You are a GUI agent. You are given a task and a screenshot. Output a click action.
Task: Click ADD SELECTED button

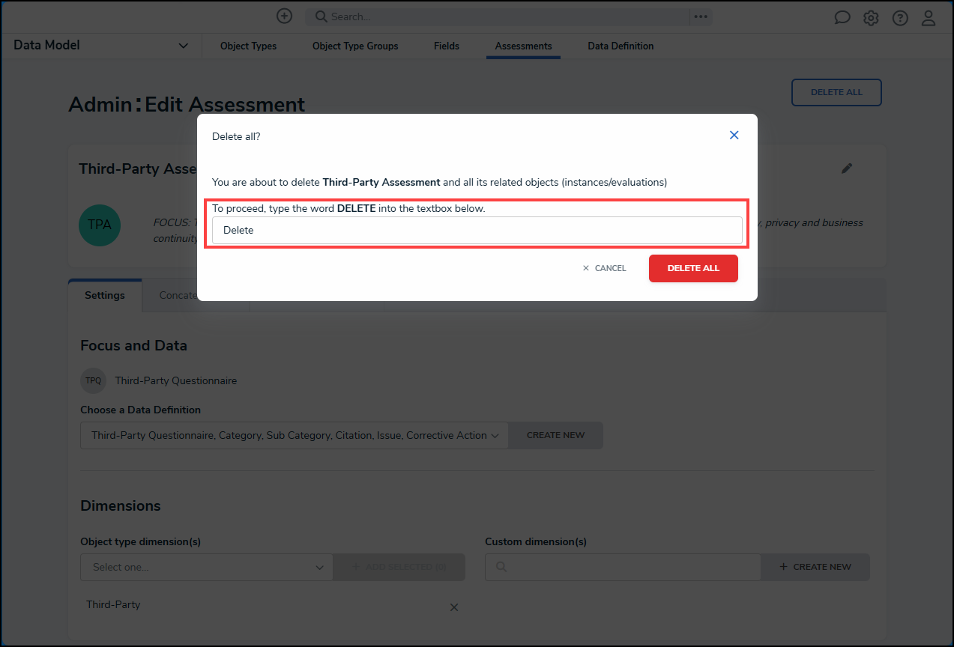399,567
